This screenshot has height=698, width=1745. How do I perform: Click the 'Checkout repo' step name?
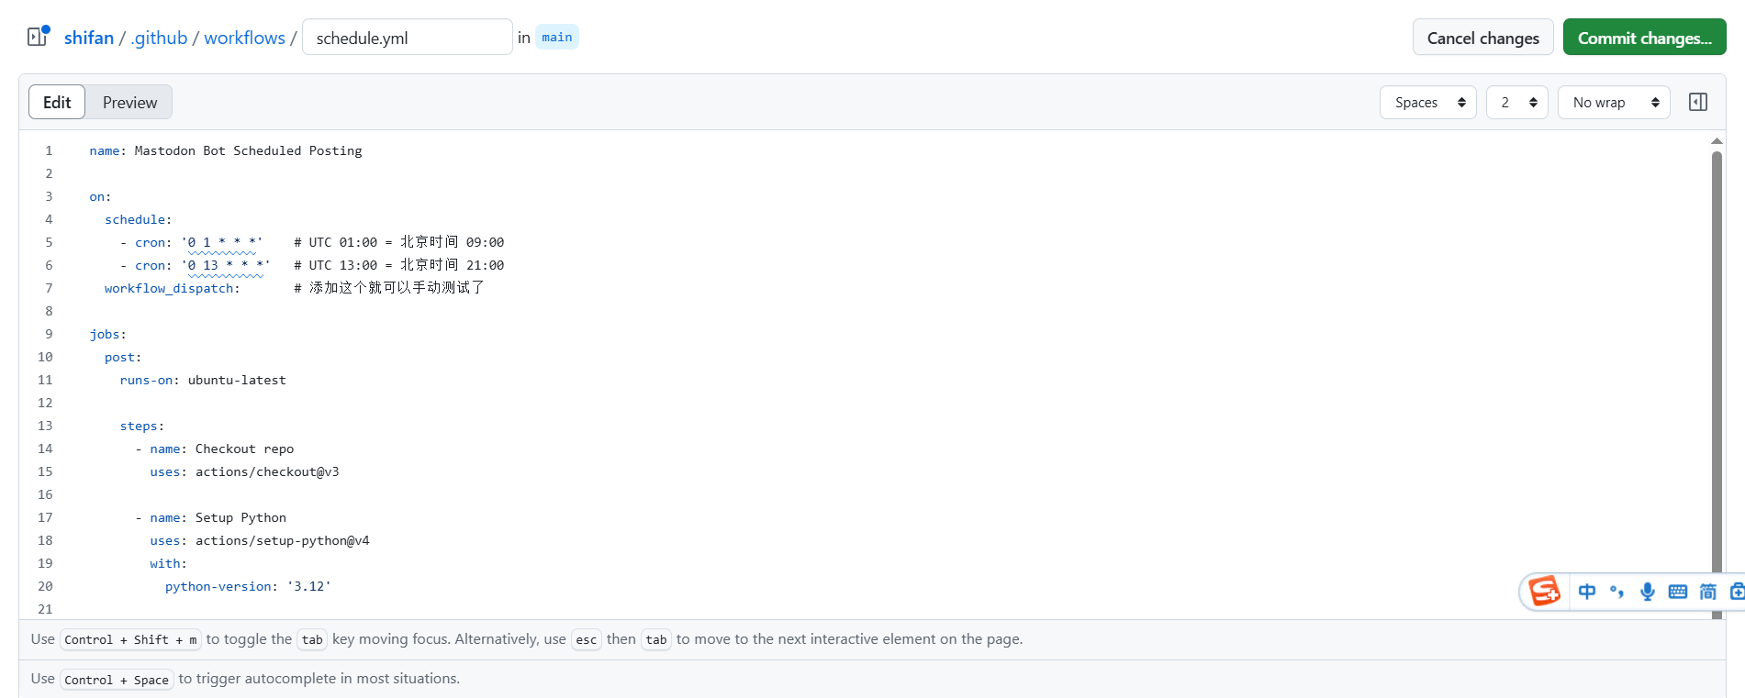pyautogui.click(x=244, y=449)
